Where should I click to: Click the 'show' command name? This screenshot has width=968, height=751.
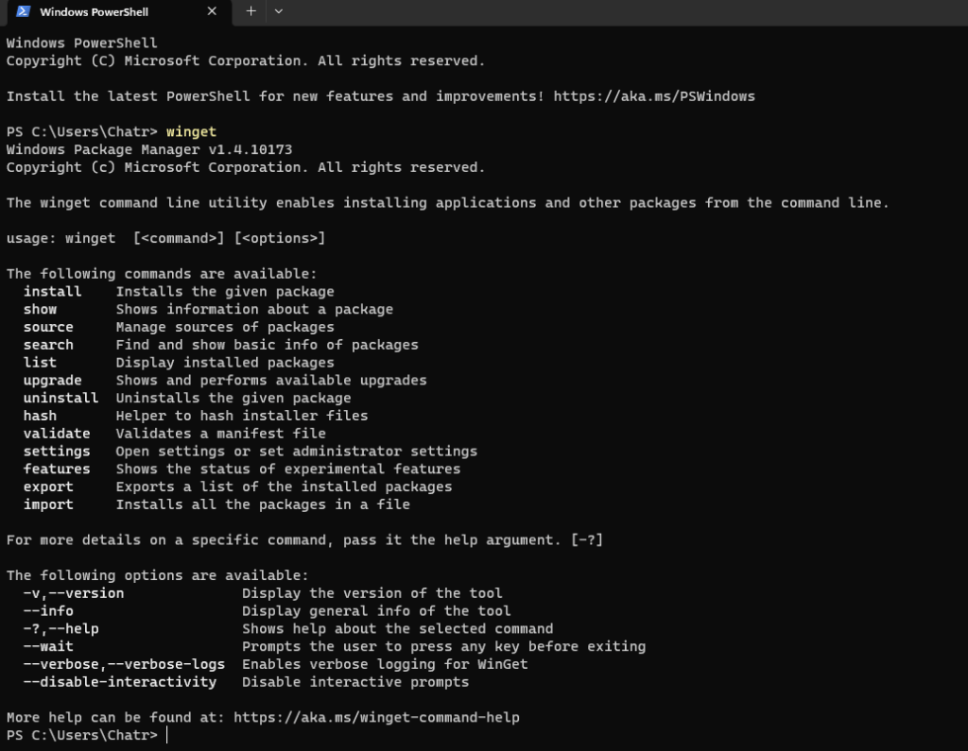point(40,309)
